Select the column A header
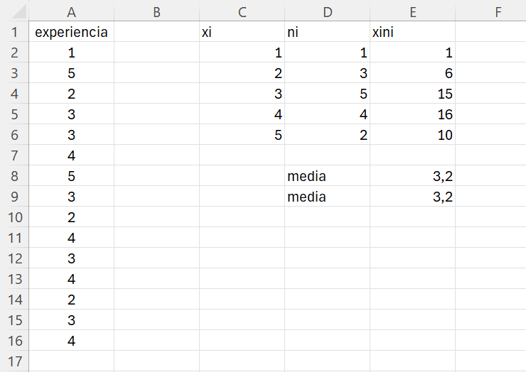Image resolution: width=526 pixels, height=372 pixels. (71, 11)
